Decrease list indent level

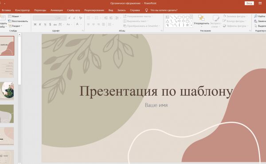(x=106, y=18)
